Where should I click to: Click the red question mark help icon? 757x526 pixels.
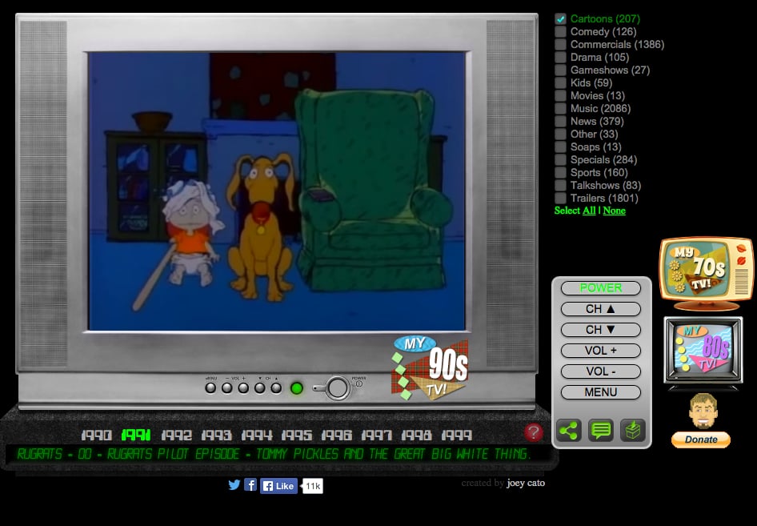pyautogui.click(x=533, y=432)
